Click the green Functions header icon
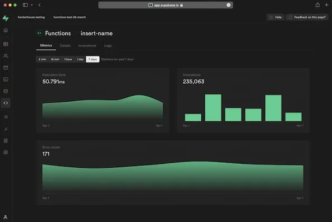This screenshot has height=222, width=332. [39, 33]
